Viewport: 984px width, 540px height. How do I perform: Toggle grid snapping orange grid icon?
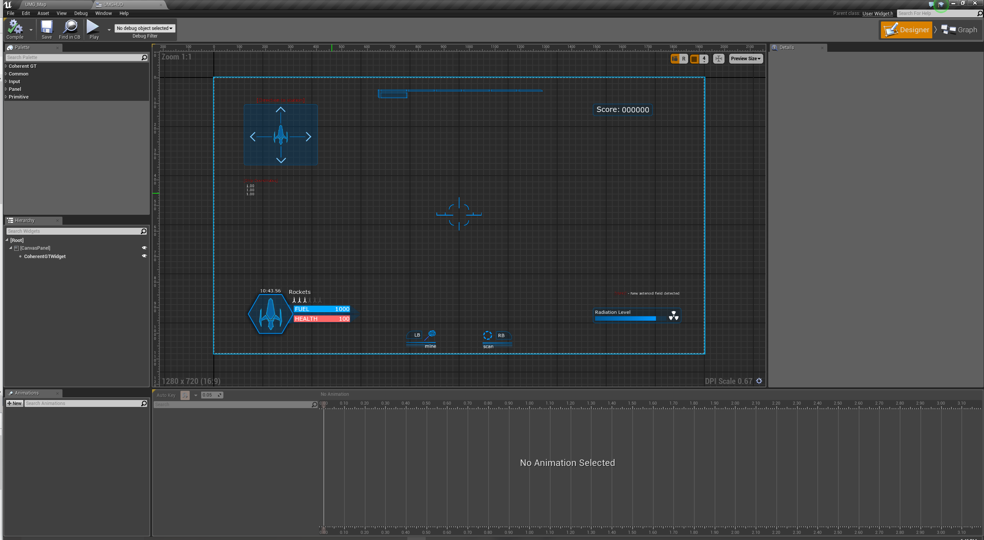pyautogui.click(x=694, y=59)
